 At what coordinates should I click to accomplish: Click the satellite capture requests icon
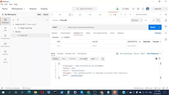tap(133, 9)
